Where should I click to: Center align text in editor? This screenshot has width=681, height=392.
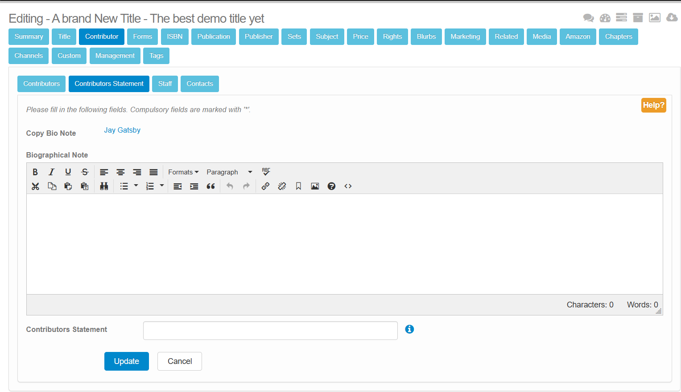(x=120, y=172)
